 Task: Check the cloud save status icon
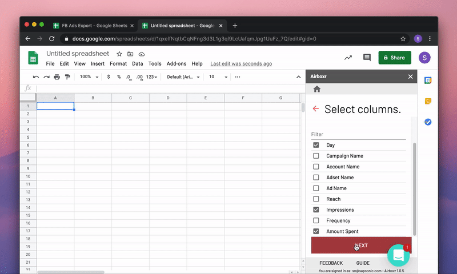pos(142,54)
